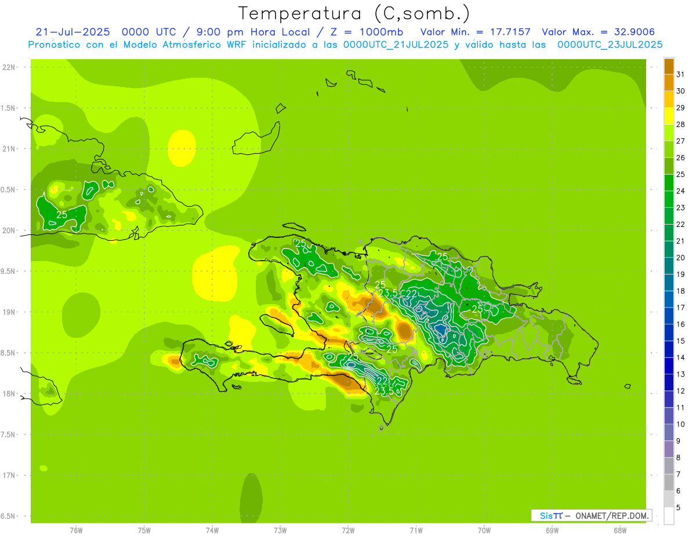Click the colorbar label '6'
Screen dimensions: 696x538
click(679, 491)
